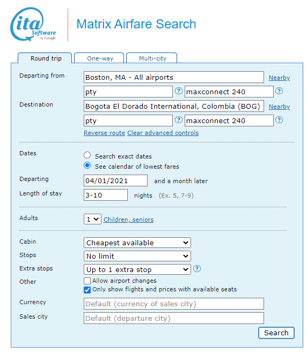The height and width of the screenshot is (354, 307).
Task: Uncheck Only show flights with available seats
Action: point(87,290)
